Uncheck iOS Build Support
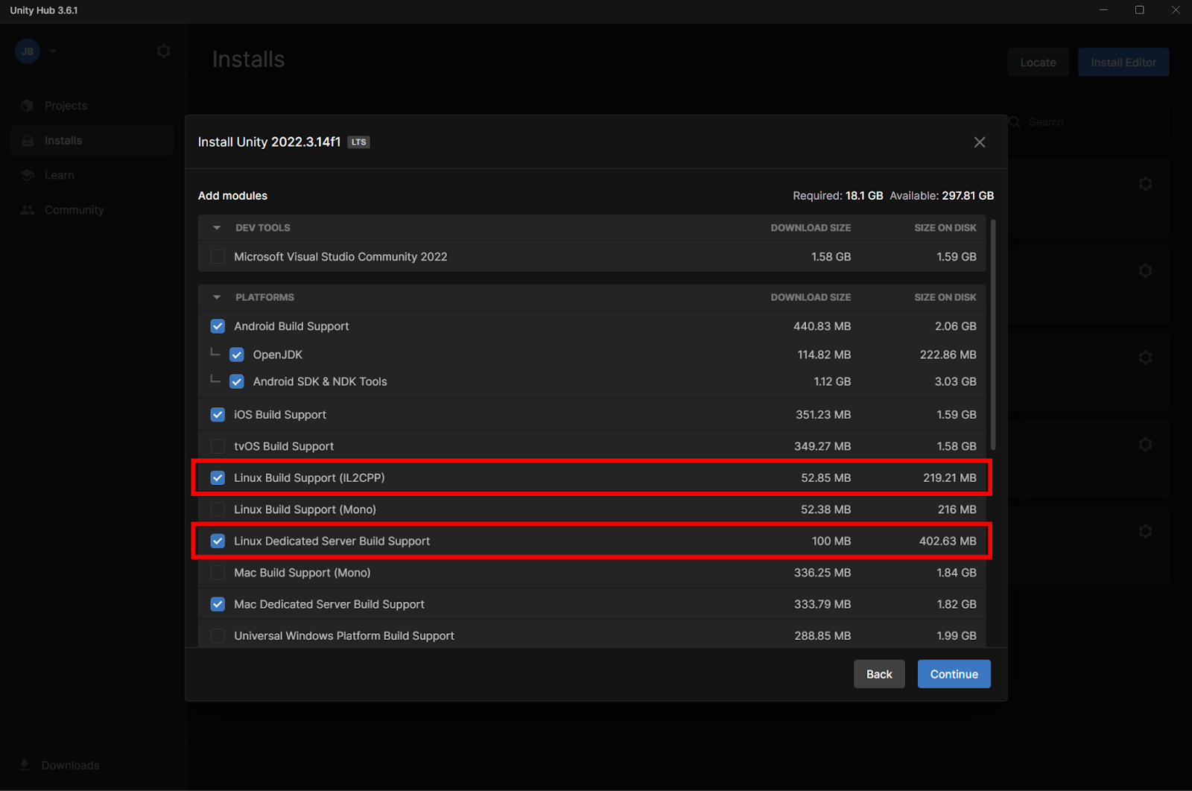 218,415
